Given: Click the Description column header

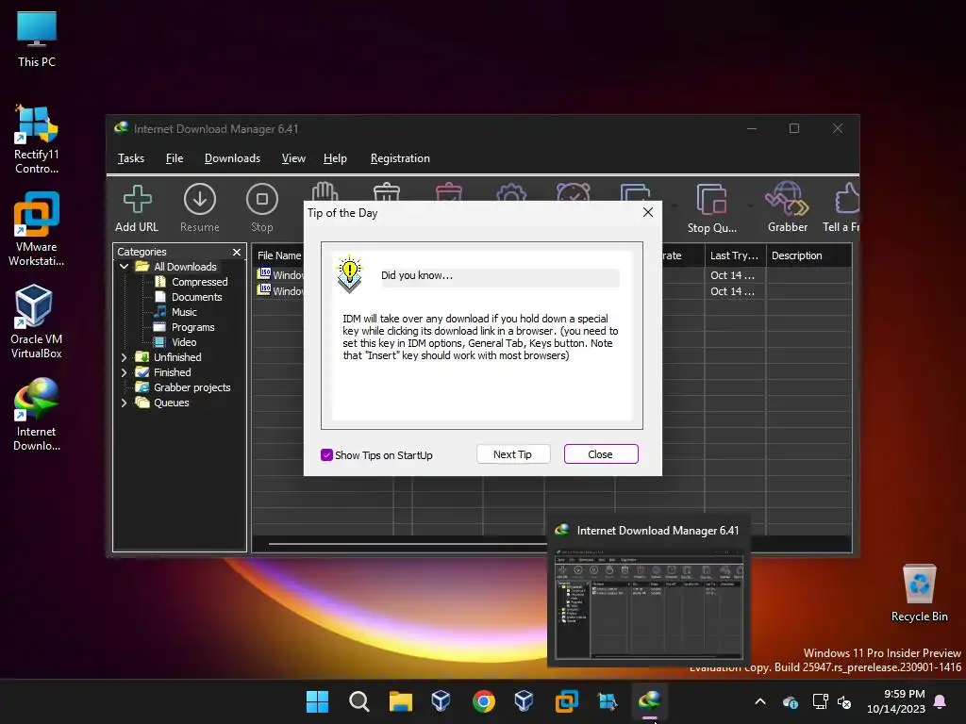Looking at the screenshot, I should tap(808, 255).
